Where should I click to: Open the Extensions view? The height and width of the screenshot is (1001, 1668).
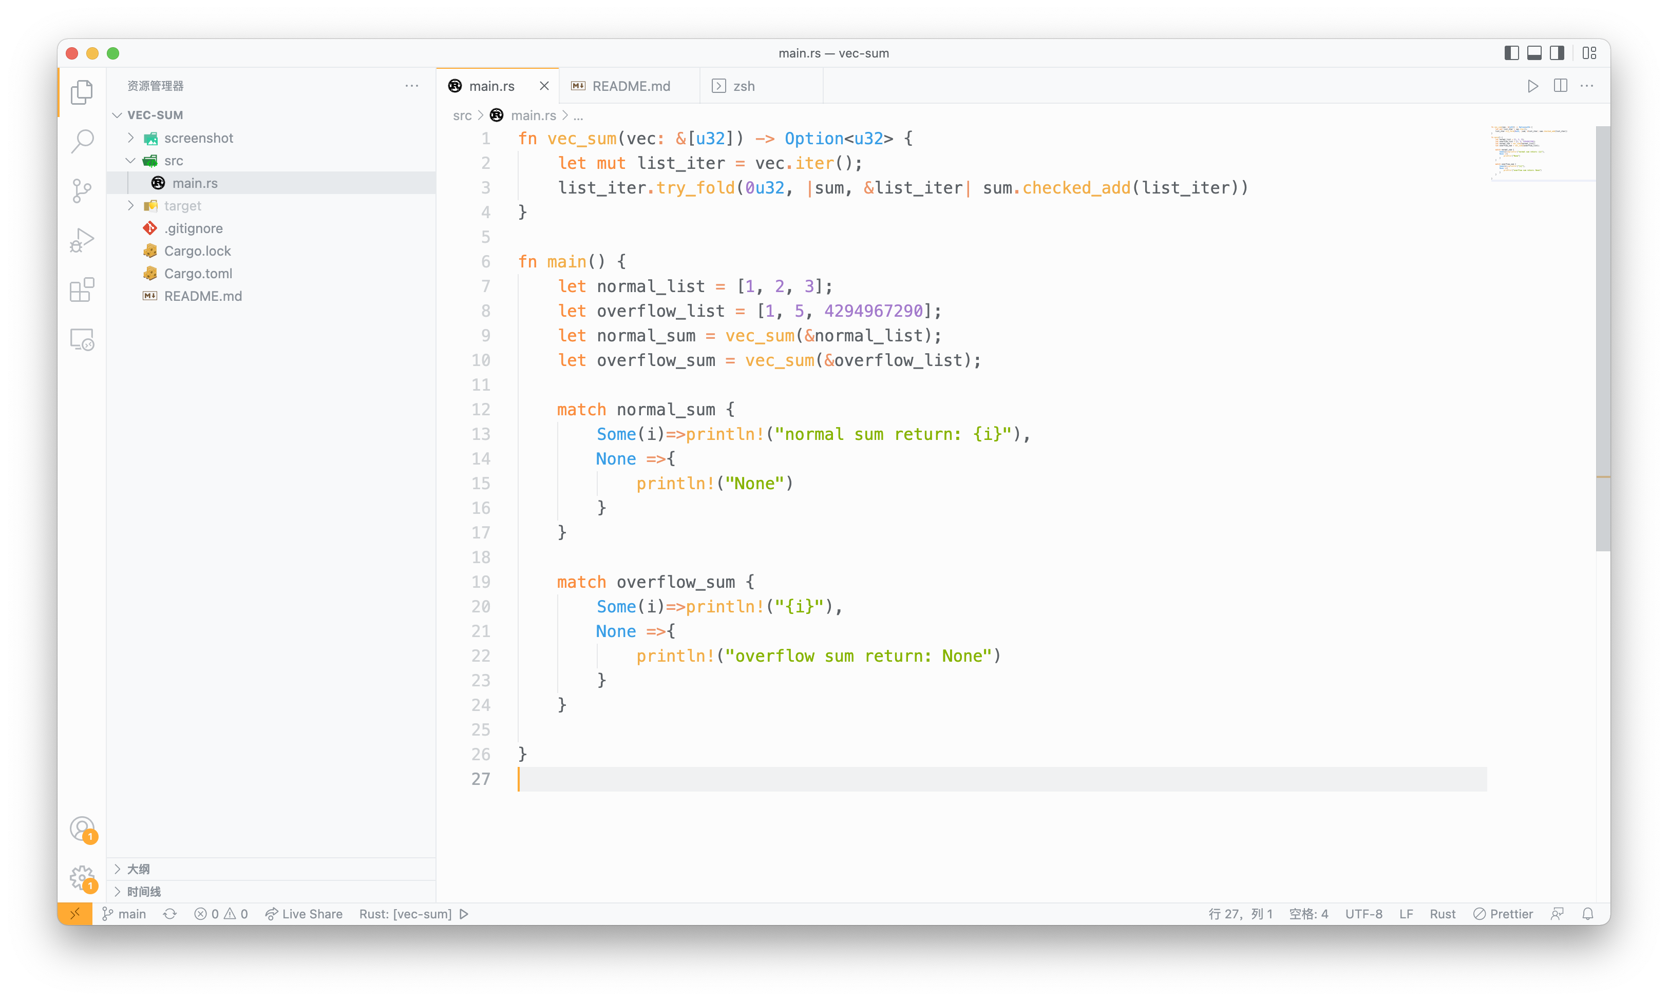(x=82, y=290)
